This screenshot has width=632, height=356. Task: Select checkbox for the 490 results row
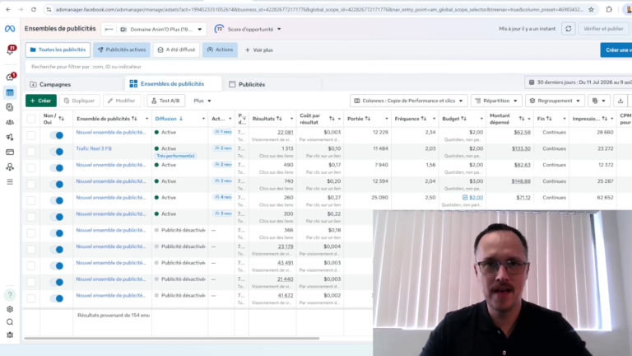click(31, 168)
